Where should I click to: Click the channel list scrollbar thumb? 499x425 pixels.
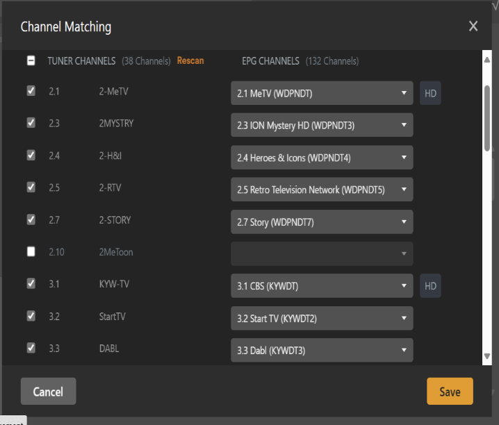tap(487, 118)
